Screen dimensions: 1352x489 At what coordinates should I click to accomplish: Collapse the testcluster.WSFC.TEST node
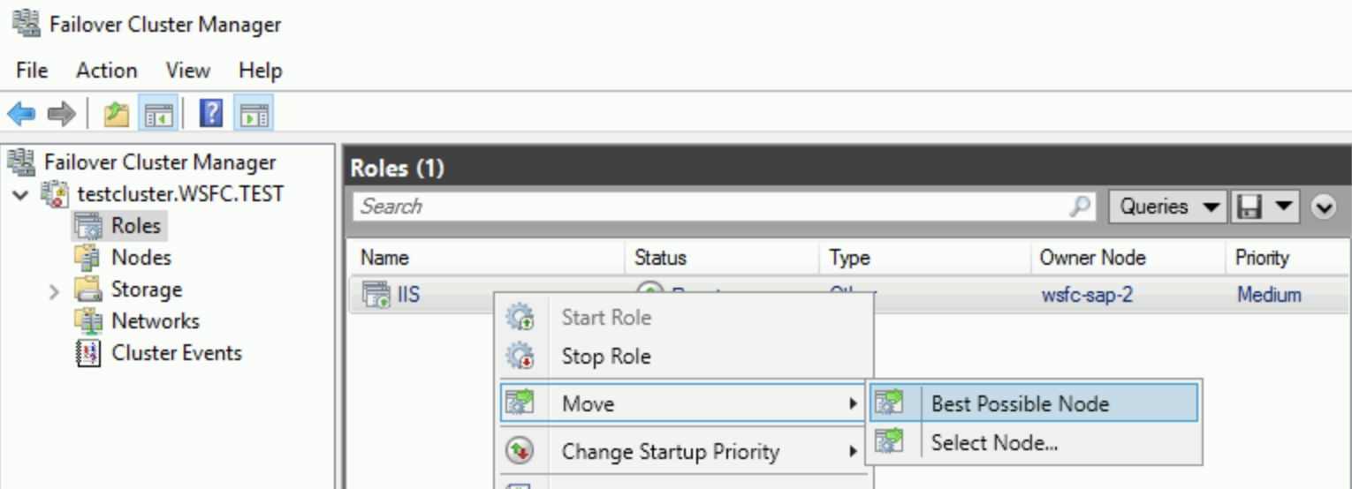tap(21, 194)
